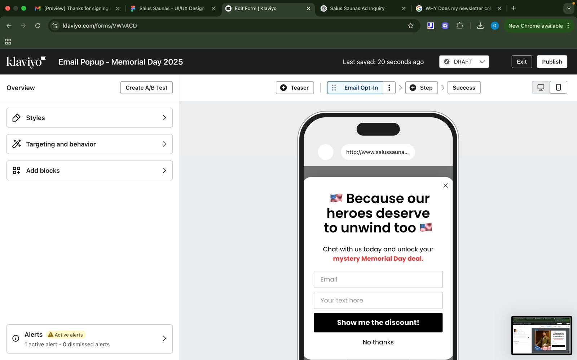The height and width of the screenshot is (360, 577).
Task: Open the Alerts panel
Action: point(89,339)
